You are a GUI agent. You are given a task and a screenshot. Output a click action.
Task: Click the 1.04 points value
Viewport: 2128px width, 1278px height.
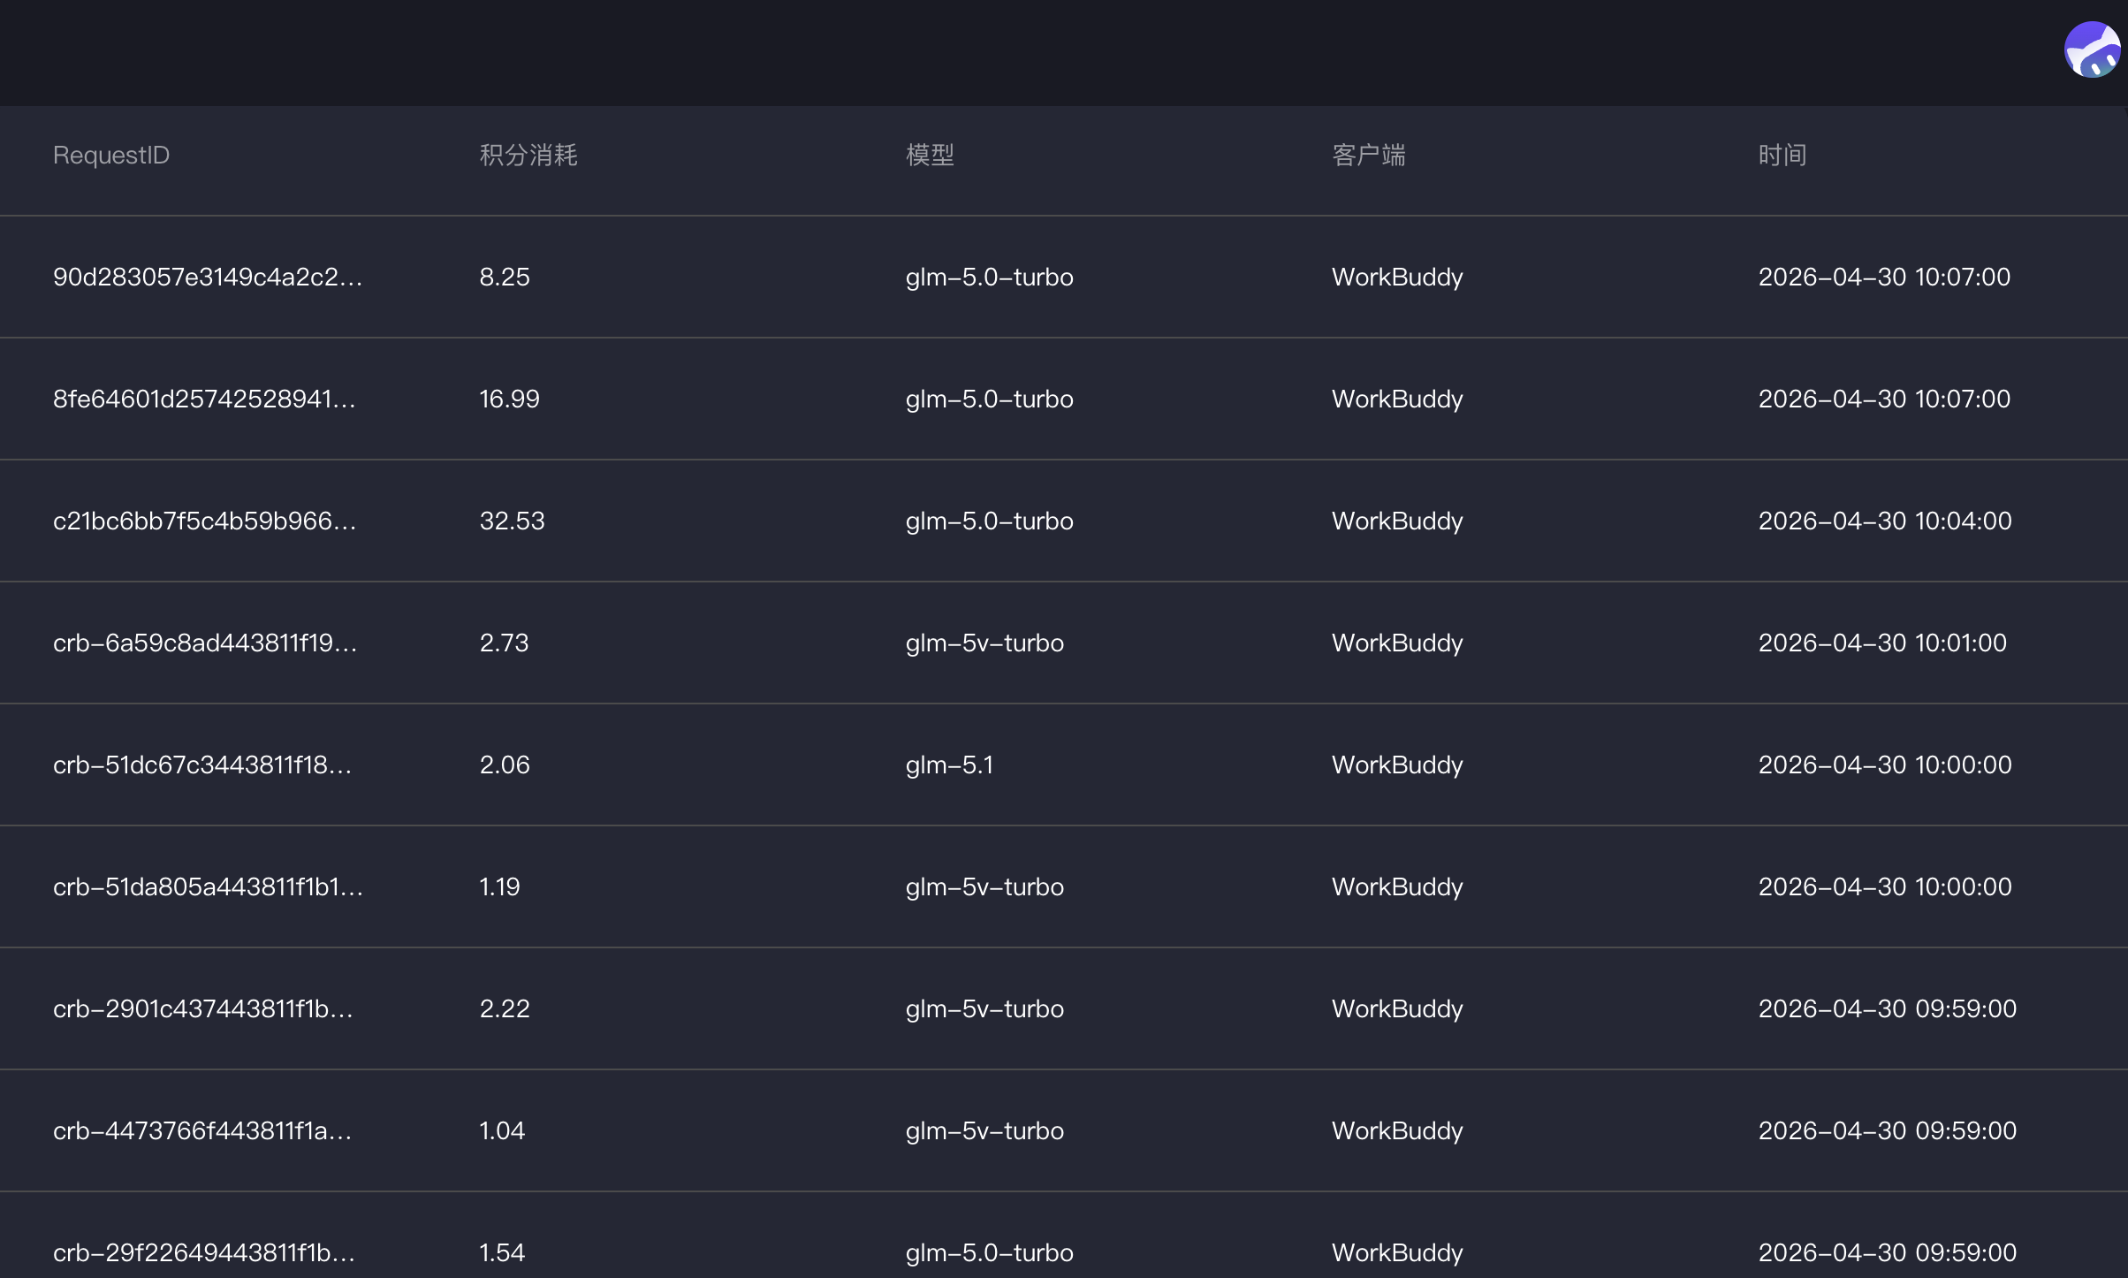502,1131
